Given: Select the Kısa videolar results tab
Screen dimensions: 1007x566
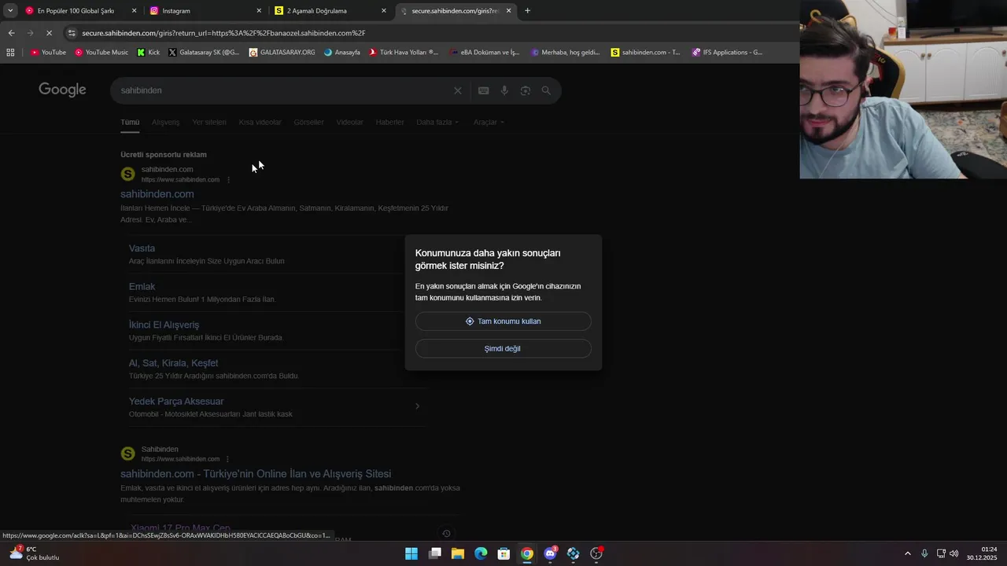Looking at the screenshot, I should click(260, 122).
